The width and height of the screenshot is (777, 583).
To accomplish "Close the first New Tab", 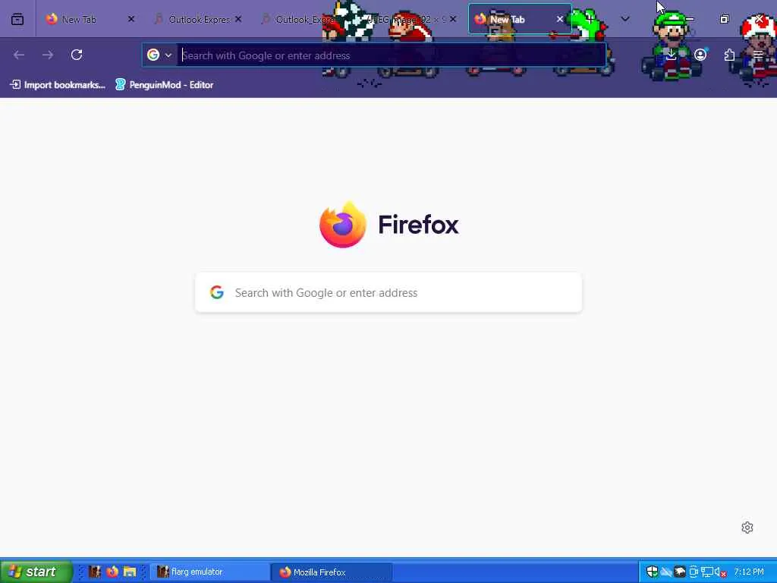I will pyautogui.click(x=131, y=19).
